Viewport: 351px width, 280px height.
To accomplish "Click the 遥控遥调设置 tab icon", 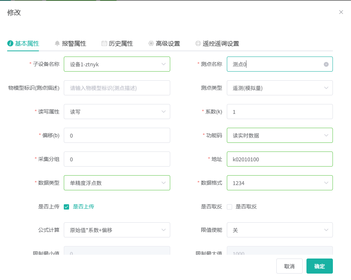I will 198,43.
